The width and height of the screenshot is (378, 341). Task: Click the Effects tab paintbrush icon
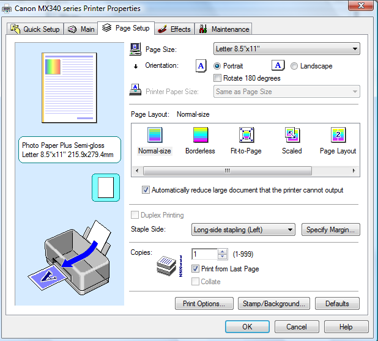coord(162,29)
